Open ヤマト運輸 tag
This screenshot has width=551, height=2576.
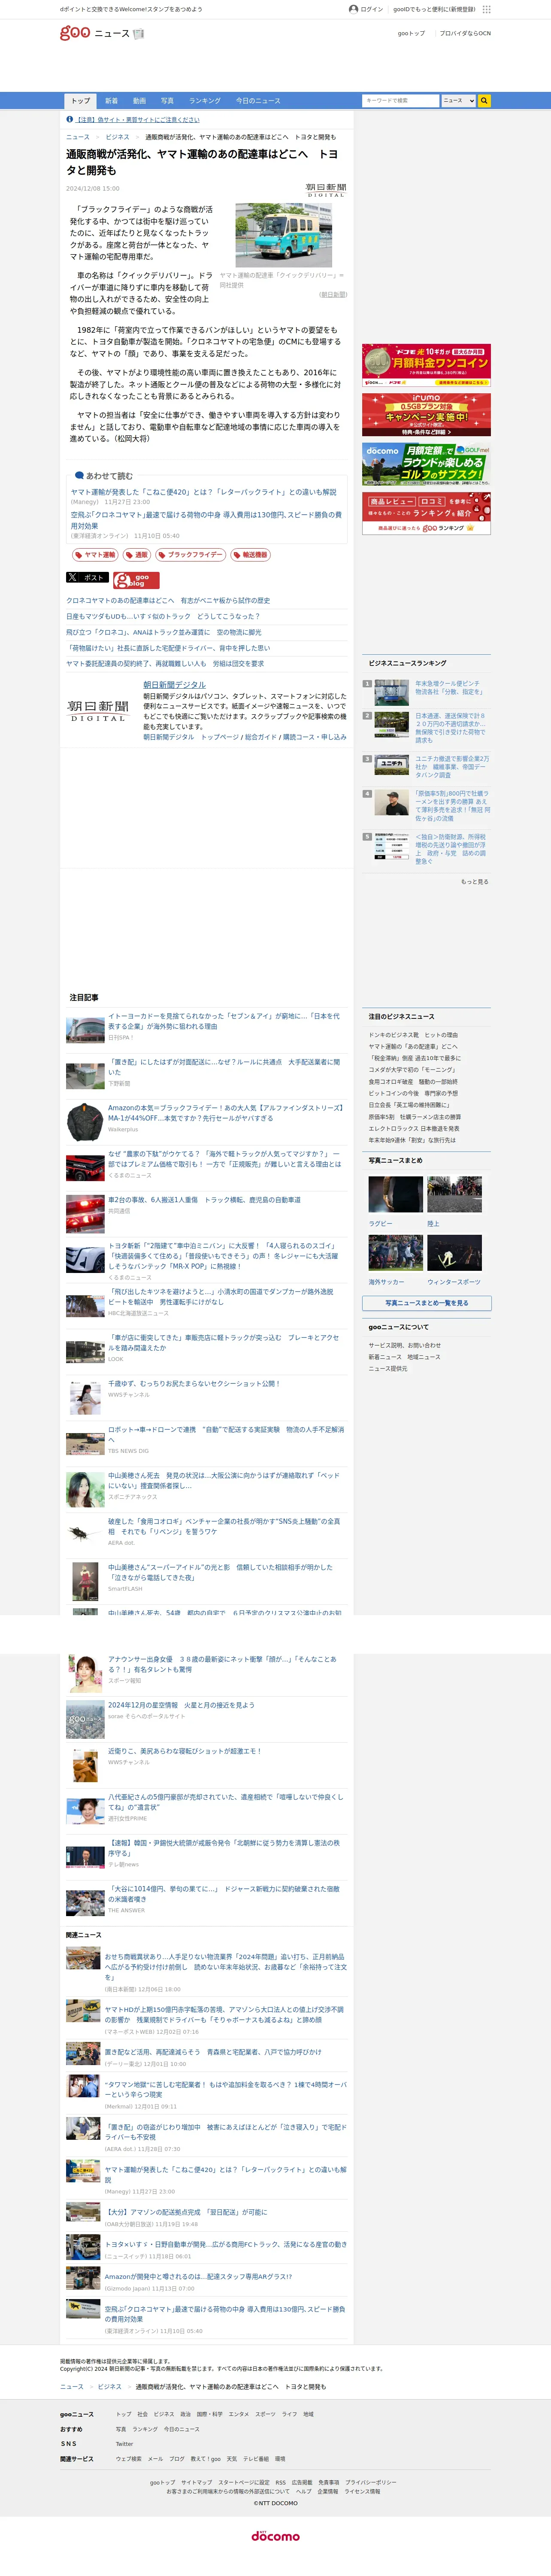(95, 555)
